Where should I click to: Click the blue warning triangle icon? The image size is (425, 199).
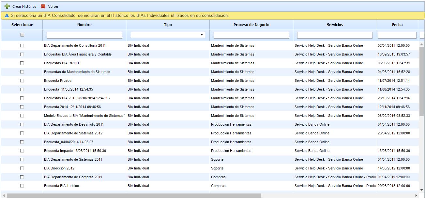(7, 16)
